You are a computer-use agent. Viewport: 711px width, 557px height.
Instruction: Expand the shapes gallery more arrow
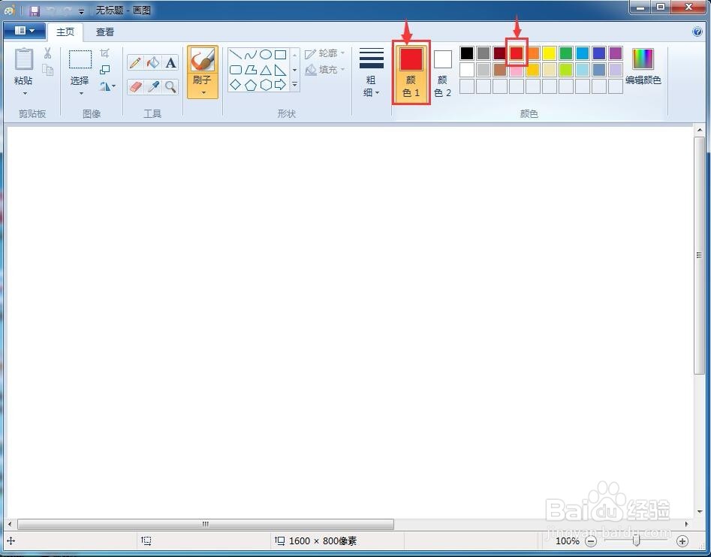[295, 85]
